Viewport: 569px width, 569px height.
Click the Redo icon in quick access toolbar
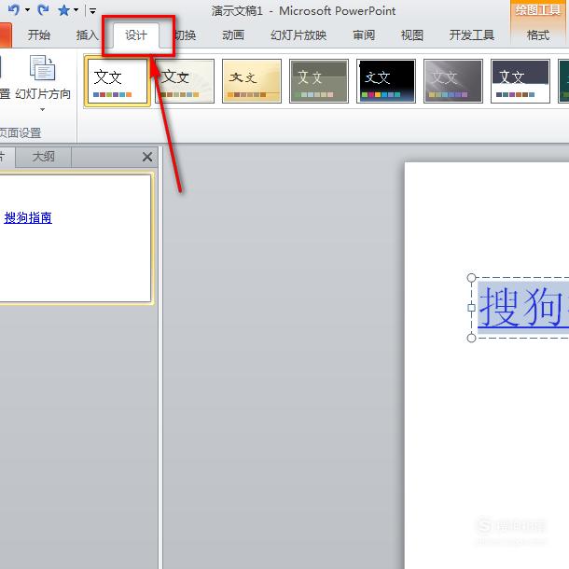pyautogui.click(x=43, y=10)
